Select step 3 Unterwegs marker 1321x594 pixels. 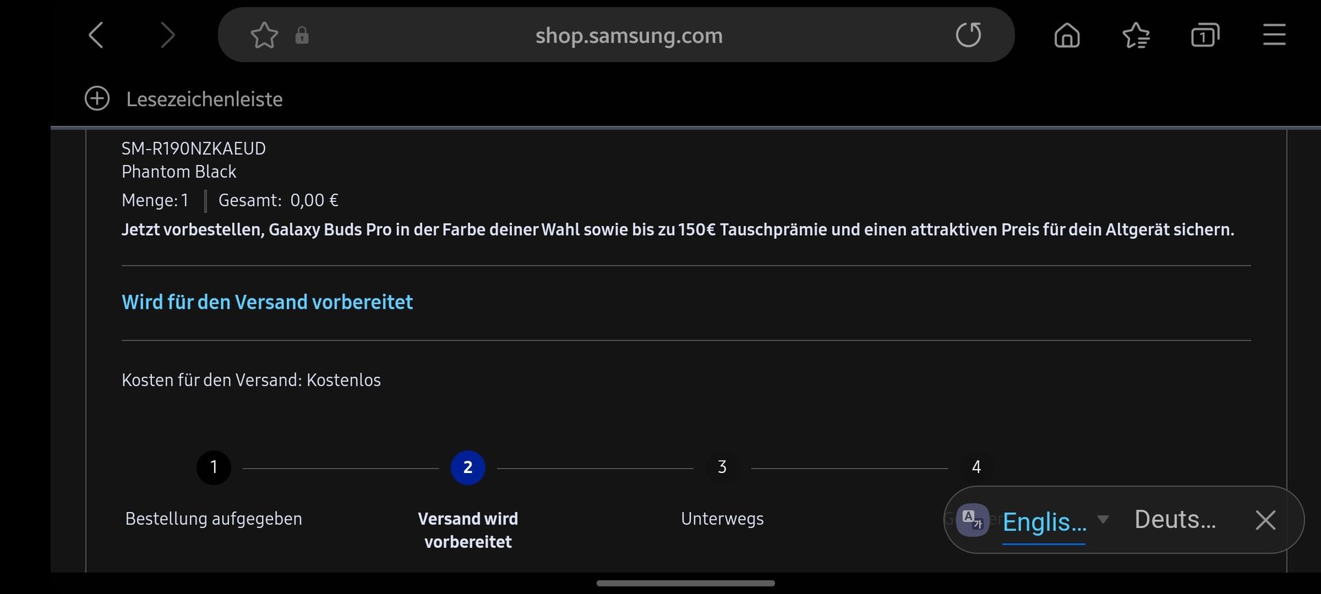(722, 467)
